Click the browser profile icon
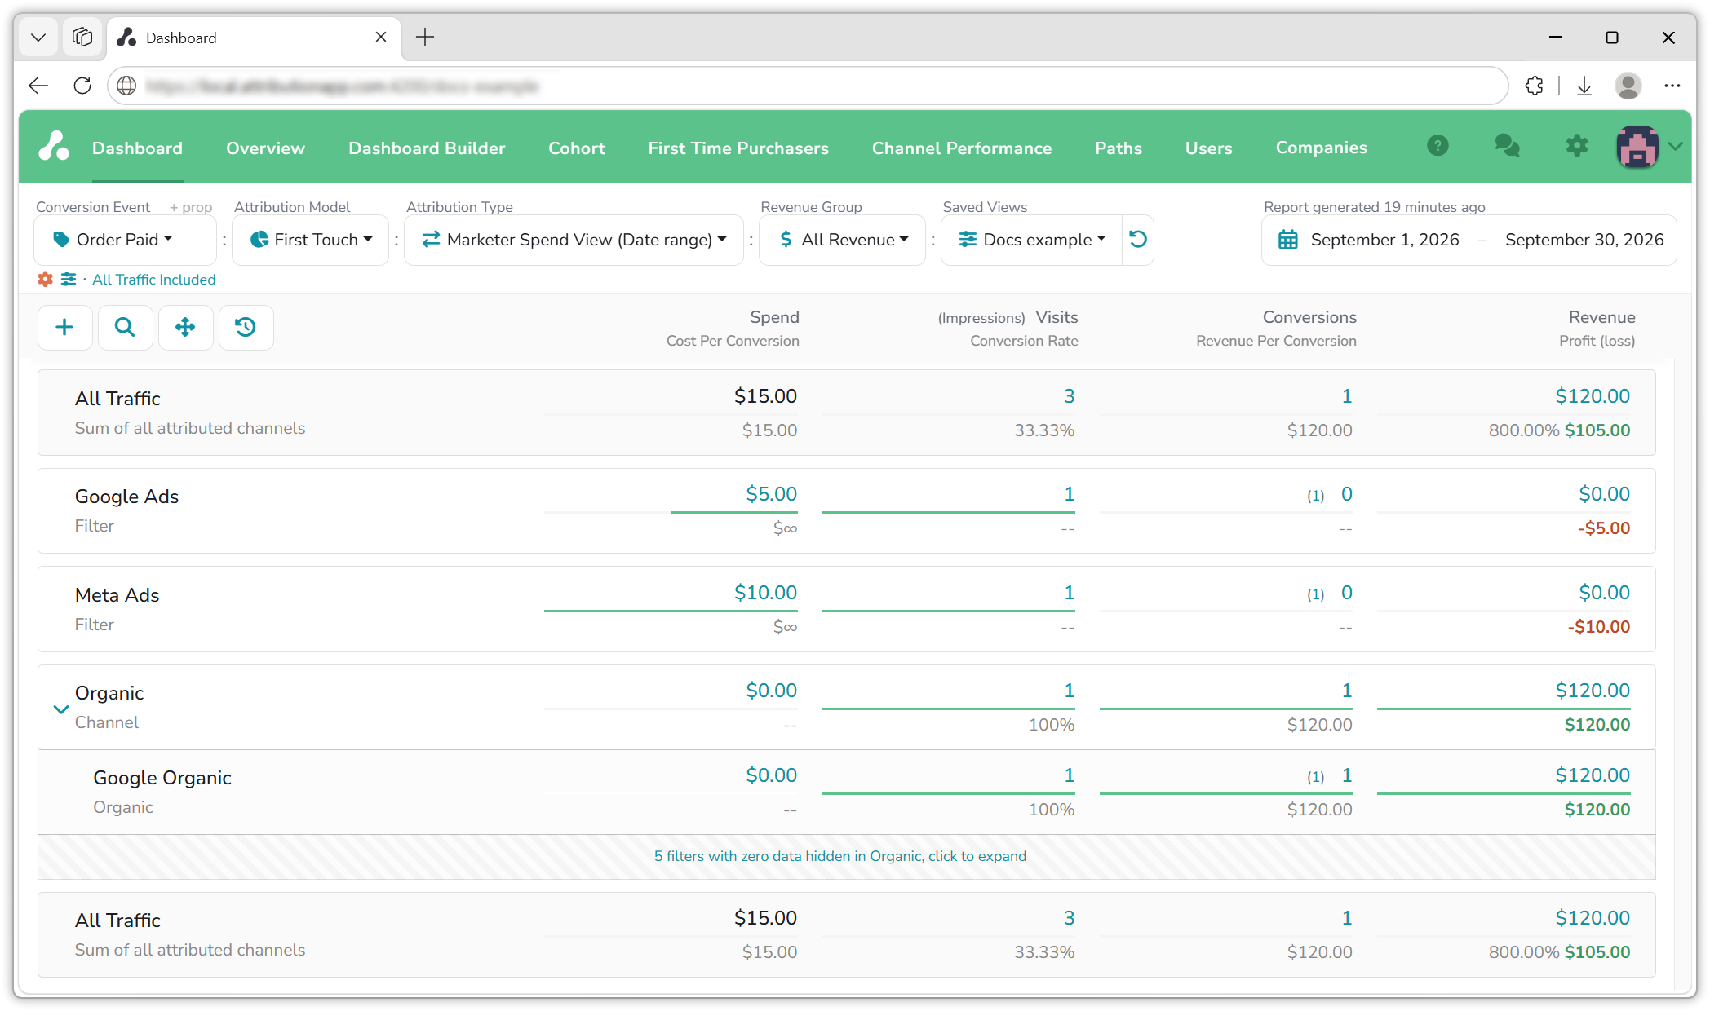Viewport: 1710px width, 1011px height. point(1628,86)
